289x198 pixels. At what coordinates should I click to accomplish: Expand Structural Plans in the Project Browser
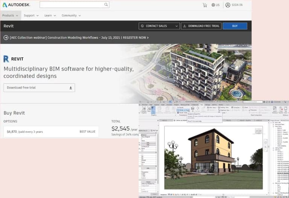[x=273, y=125]
